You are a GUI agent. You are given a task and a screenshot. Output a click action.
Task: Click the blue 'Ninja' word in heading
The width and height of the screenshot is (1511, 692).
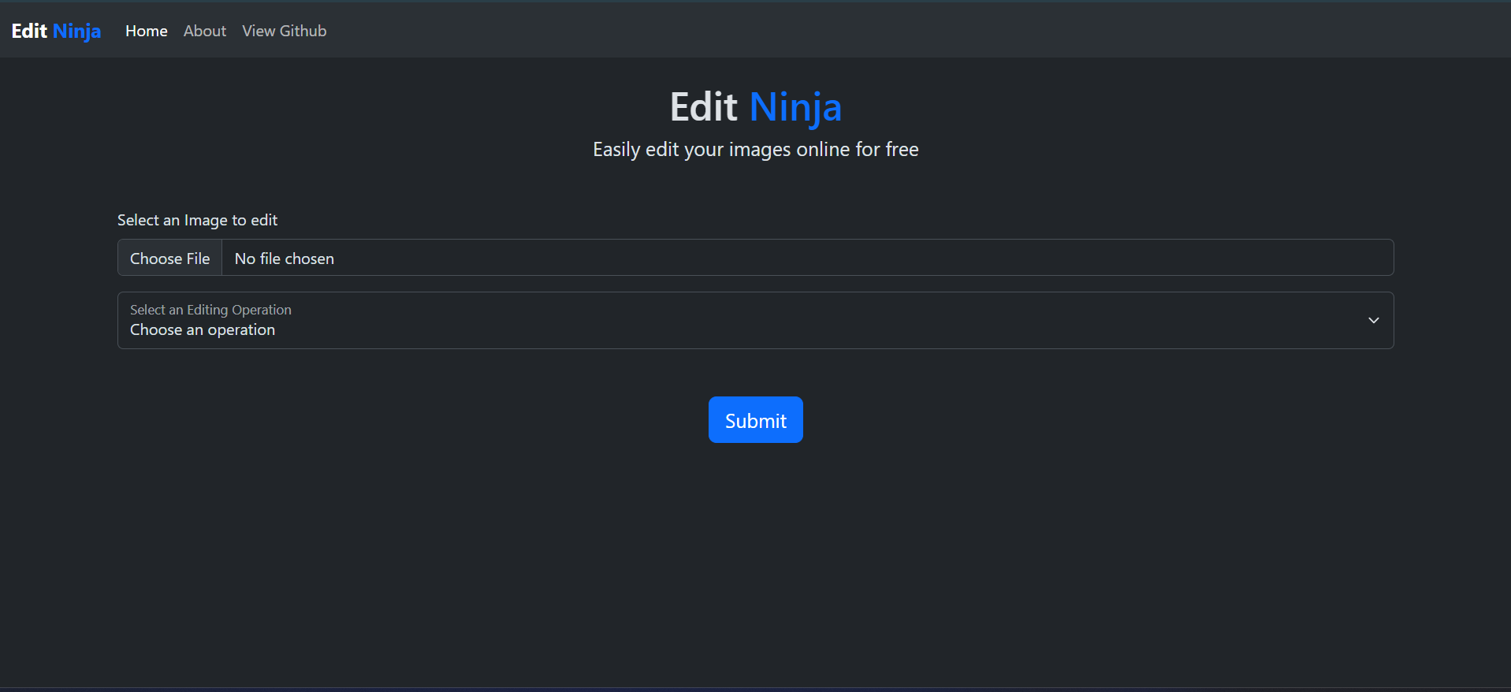(x=795, y=106)
